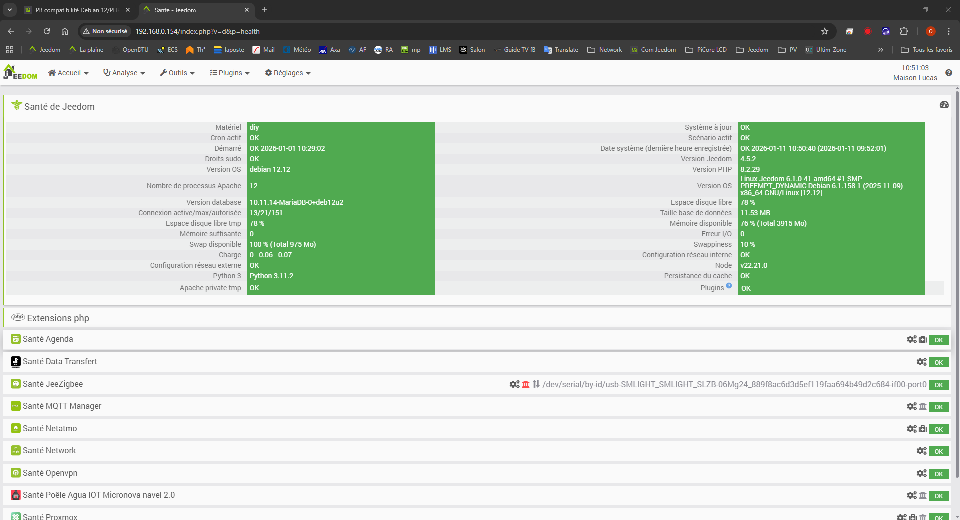
Task: Open Santé Network configuration gears icon
Action: (922, 451)
